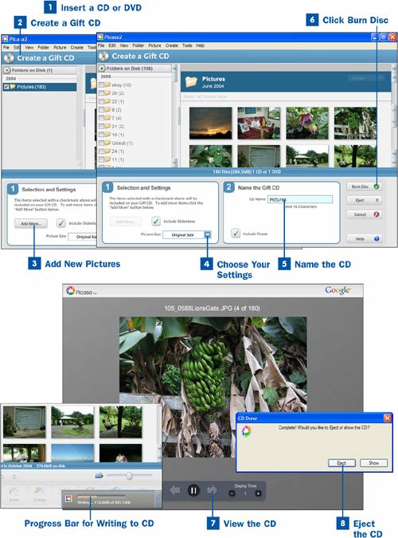The image size is (398, 538).
Task: Click Burn Disc button
Action: 365,187
